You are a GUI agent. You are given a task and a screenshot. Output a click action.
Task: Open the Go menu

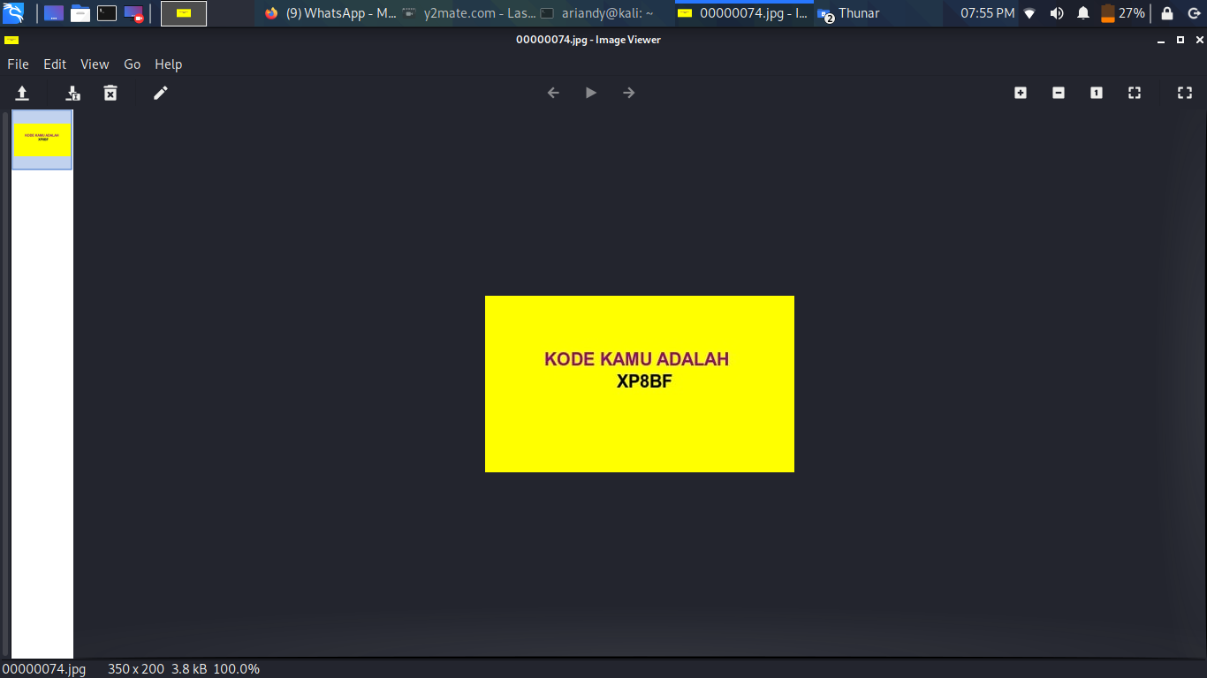(x=133, y=64)
